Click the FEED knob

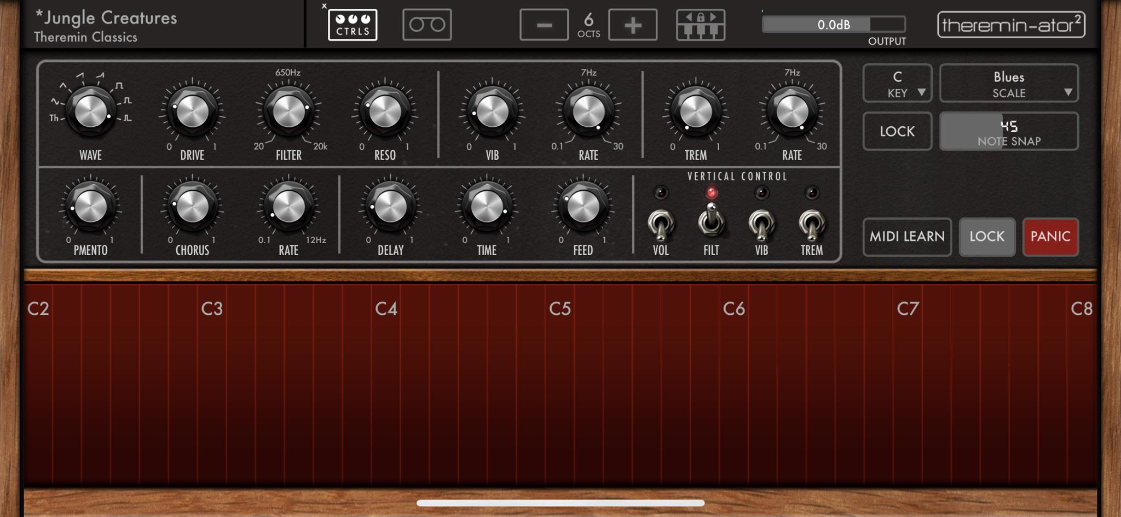click(x=583, y=207)
